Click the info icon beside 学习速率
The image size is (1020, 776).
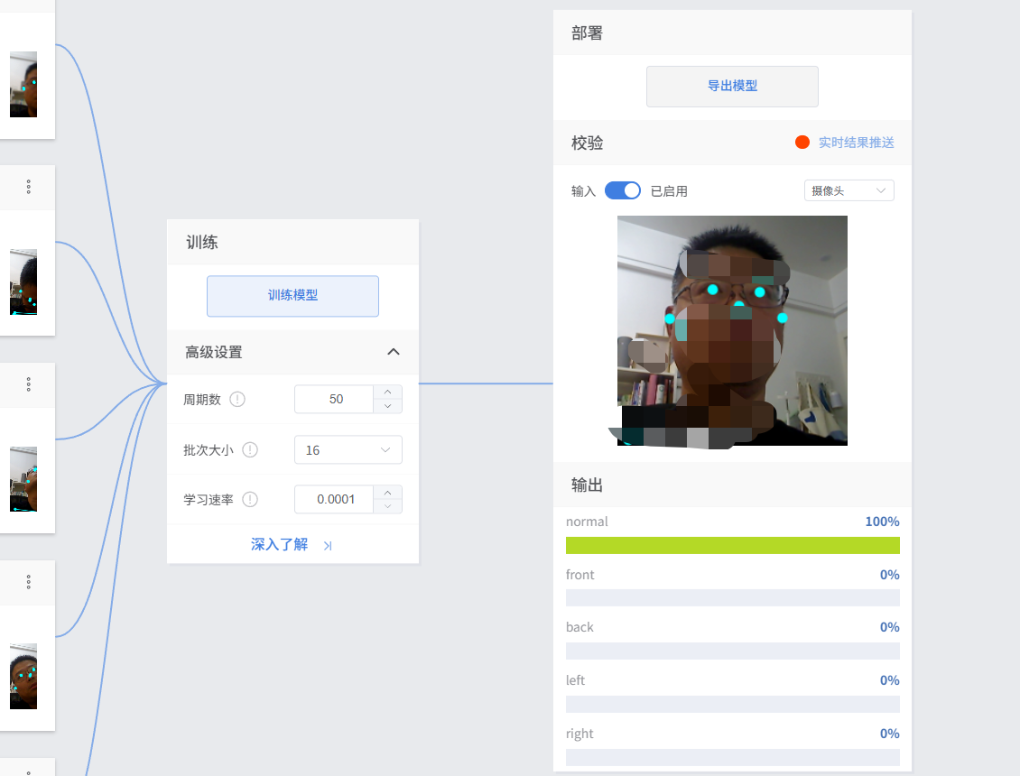pos(250,499)
